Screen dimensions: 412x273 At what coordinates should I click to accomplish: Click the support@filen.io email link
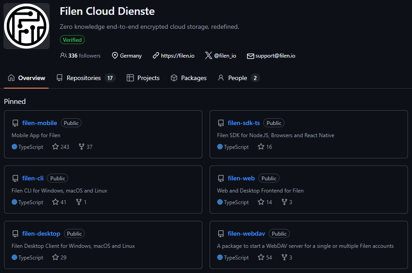pos(275,56)
